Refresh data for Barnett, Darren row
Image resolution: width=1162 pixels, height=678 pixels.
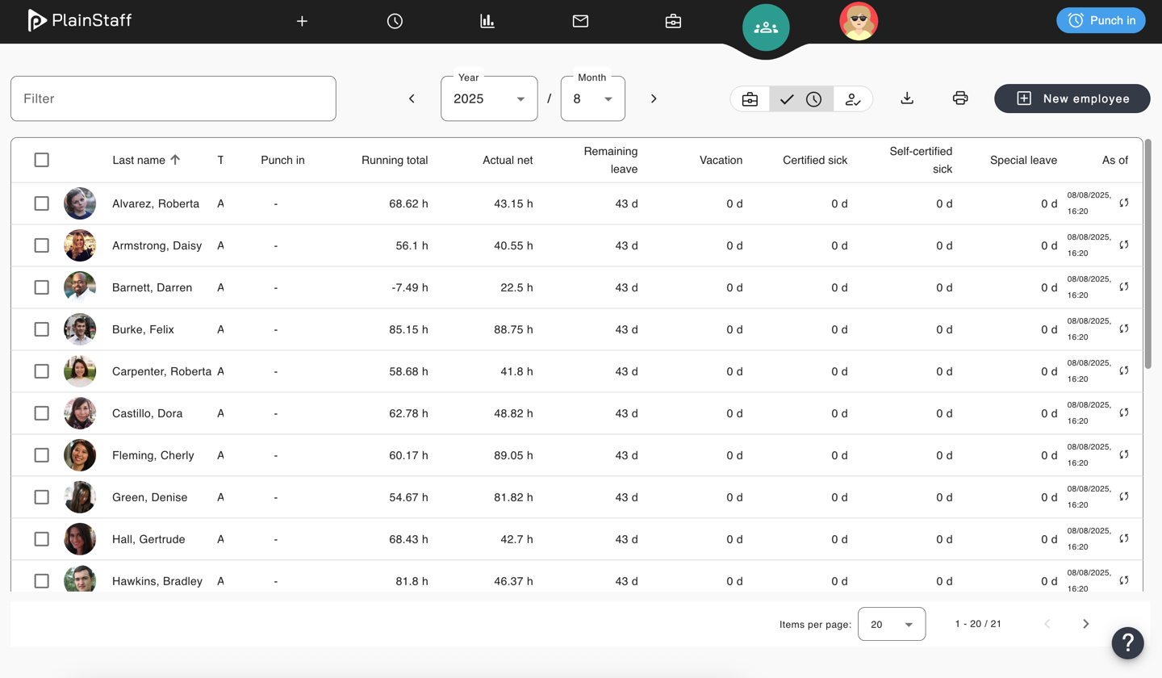click(1124, 287)
